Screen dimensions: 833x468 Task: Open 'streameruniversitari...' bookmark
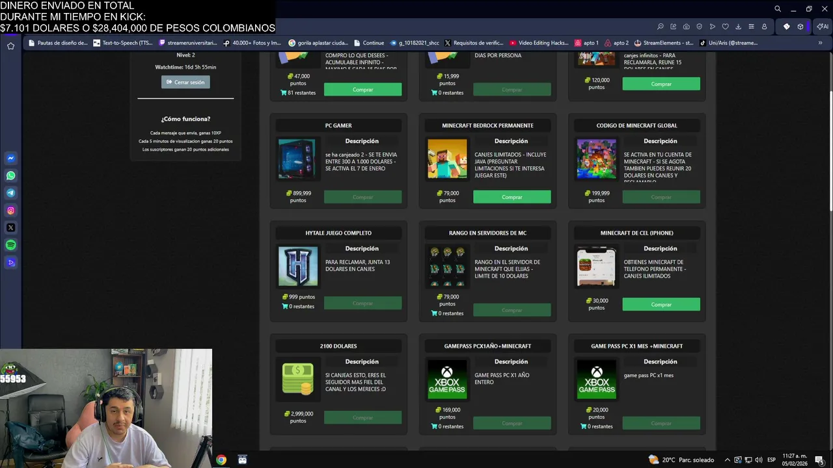click(188, 43)
